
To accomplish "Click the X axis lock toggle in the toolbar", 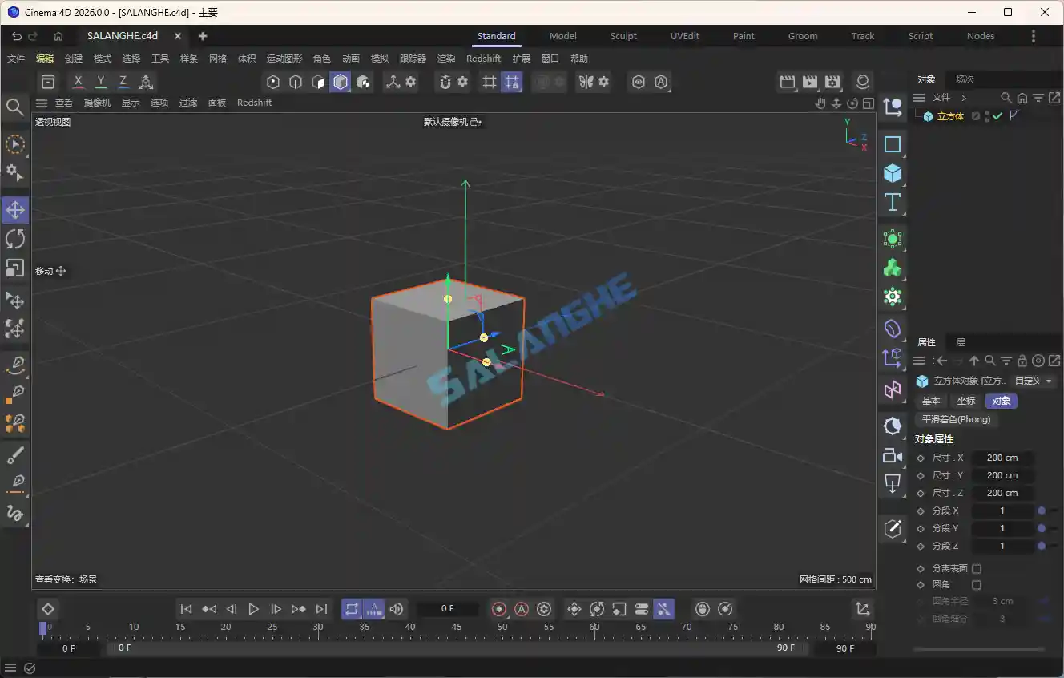I will 78,81.
